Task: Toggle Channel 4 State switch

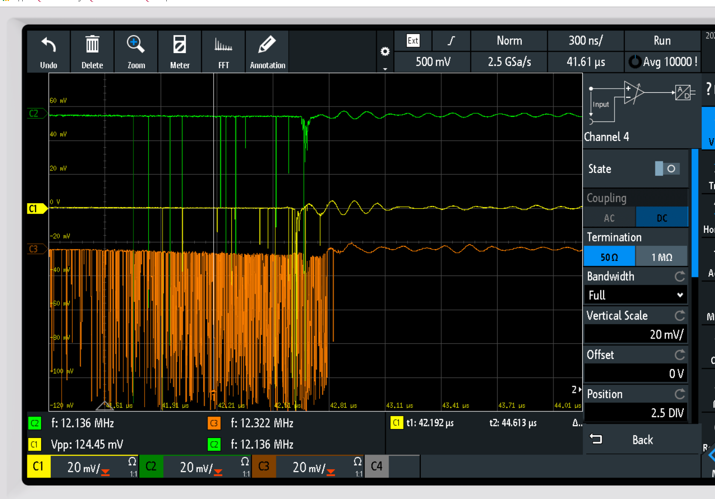Action: (667, 169)
